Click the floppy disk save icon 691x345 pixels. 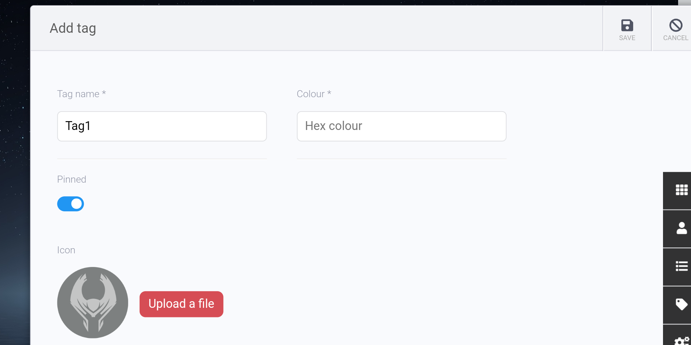pyautogui.click(x=627, y=25)
